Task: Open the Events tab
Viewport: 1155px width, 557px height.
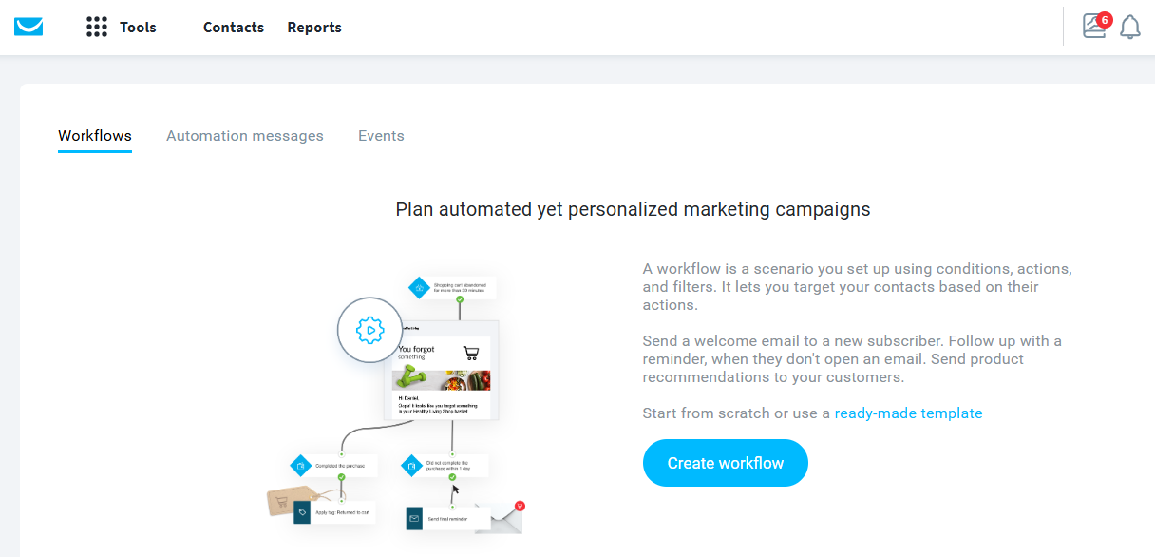Action: pyautogui.click(x=381, y=136)
